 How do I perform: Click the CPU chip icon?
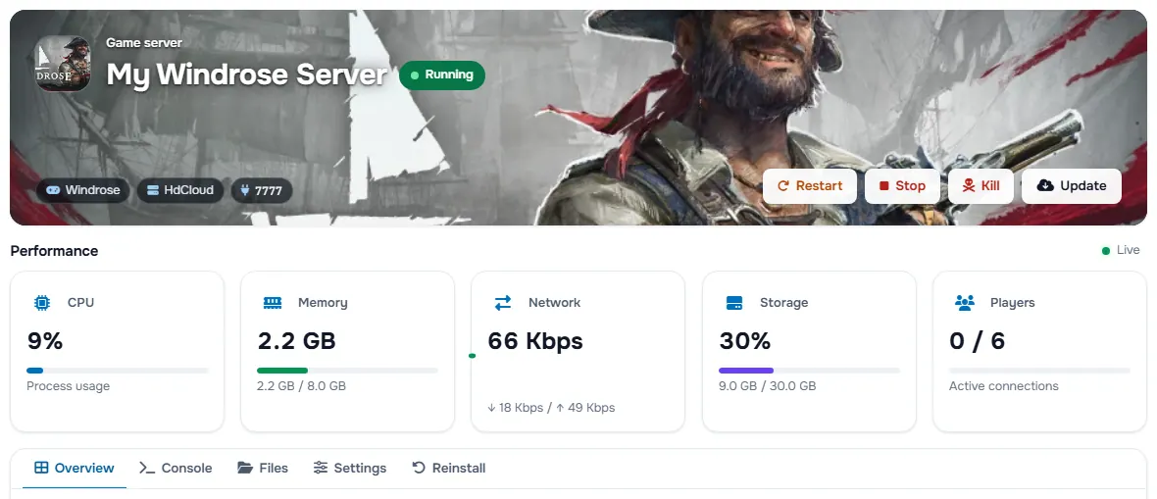coord(42,303)
